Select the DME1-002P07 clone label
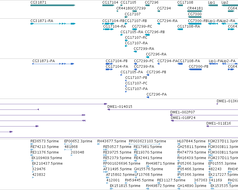This screenshot has width=238, height=190. pyautogui.click(x=182, y=112)
